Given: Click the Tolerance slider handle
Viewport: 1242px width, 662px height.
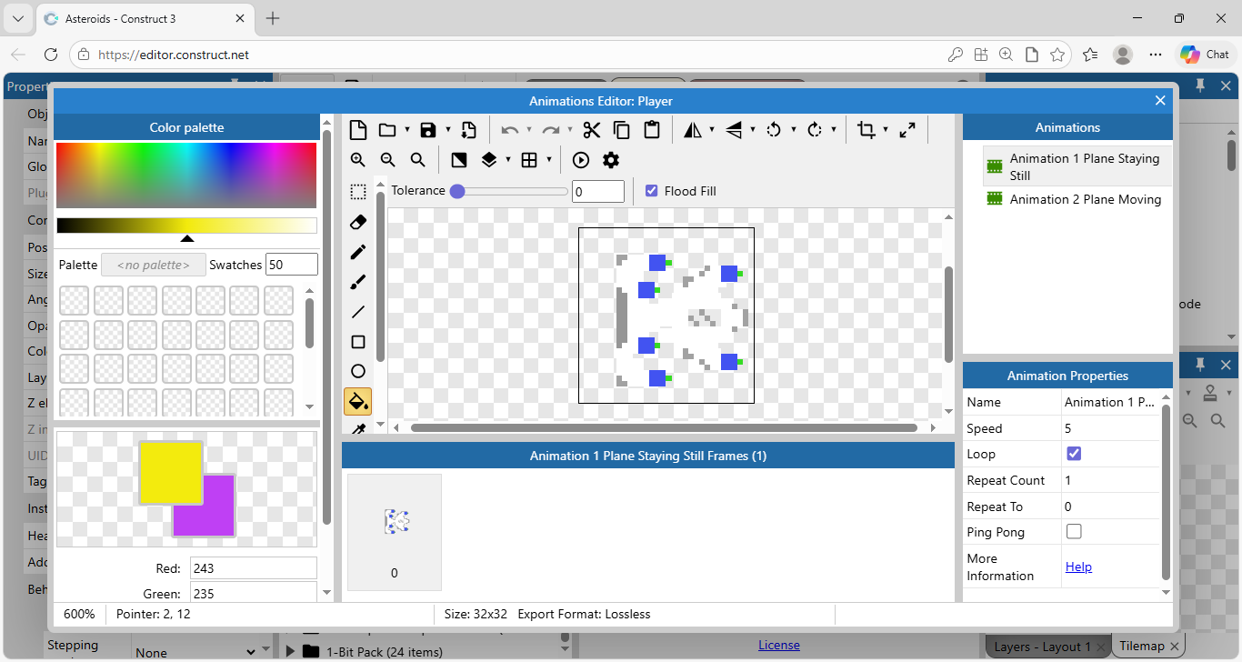Looking at the screenshot, I should click(x=457, y=191).
